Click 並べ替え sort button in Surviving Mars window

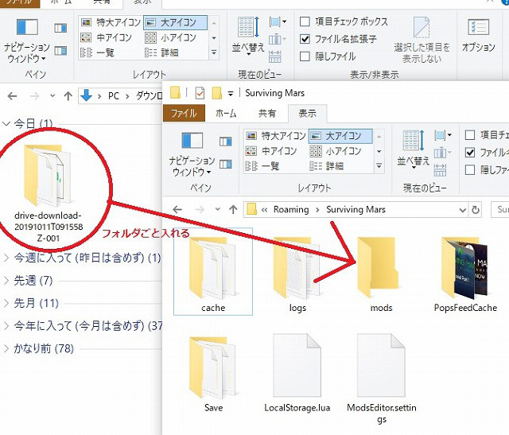click(x=413, y=150)
